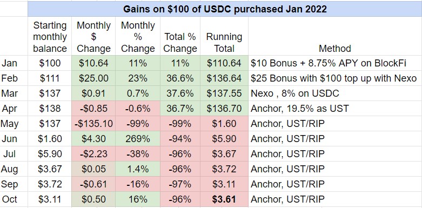Viewport: 422px width, 208px height.
Task: Select the Running Total header cell
Action: (x=224, y=36)
